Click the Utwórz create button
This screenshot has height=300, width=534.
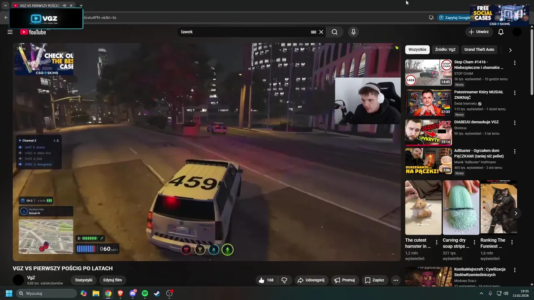pos(479,32)
